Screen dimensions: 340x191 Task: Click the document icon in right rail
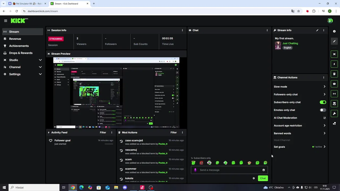[334, 74]
